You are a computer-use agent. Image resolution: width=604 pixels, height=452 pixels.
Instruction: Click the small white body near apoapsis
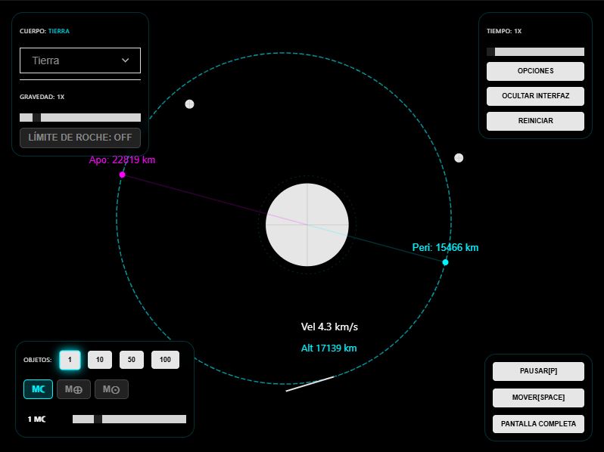click(189, 104)
